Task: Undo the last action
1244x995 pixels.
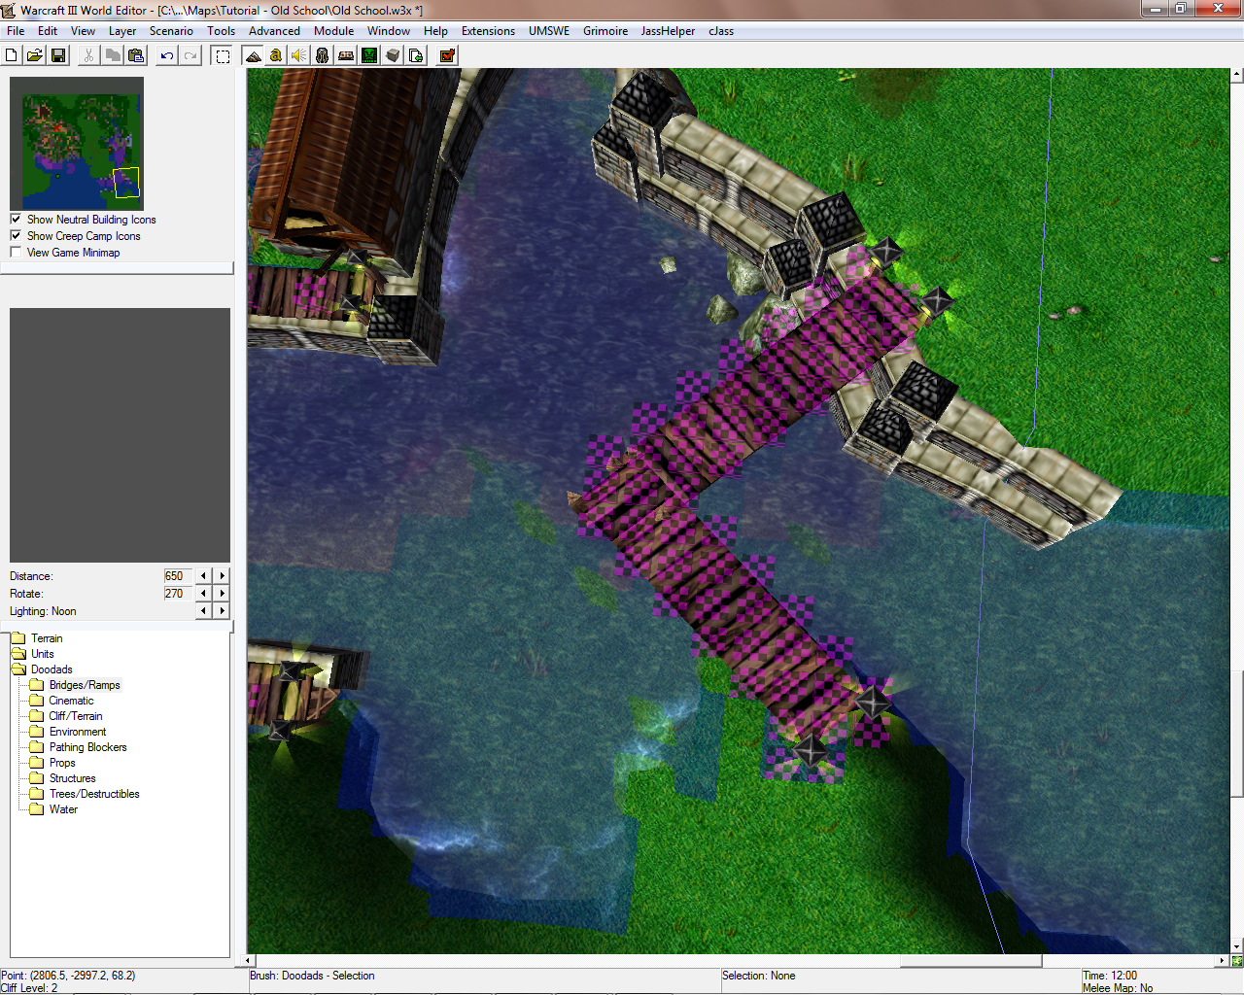Action: 167,55
